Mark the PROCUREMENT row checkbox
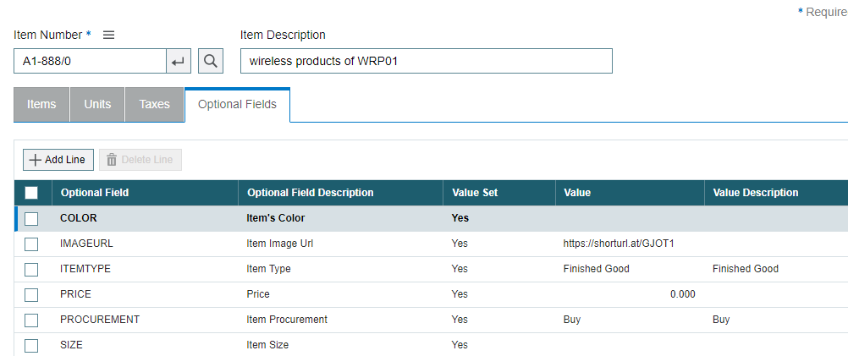848x356 pixels. [x=31, y=320]
